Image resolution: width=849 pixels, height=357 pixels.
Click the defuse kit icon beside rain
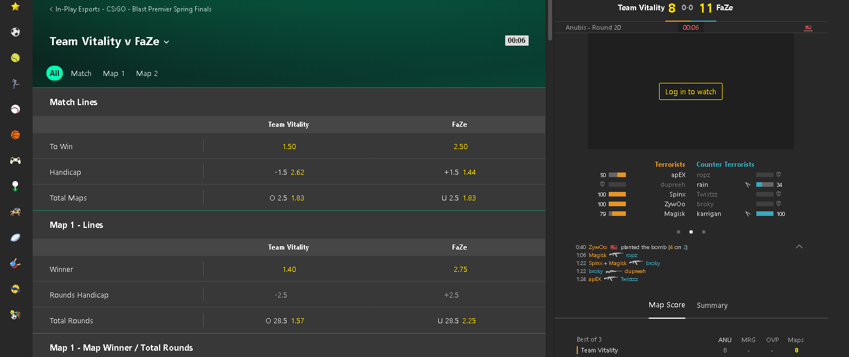coord(748,184)
